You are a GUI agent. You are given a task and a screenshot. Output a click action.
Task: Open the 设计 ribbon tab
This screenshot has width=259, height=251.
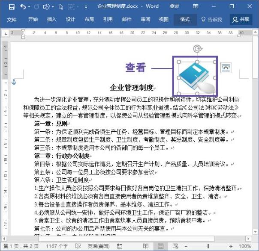(70, 19)
